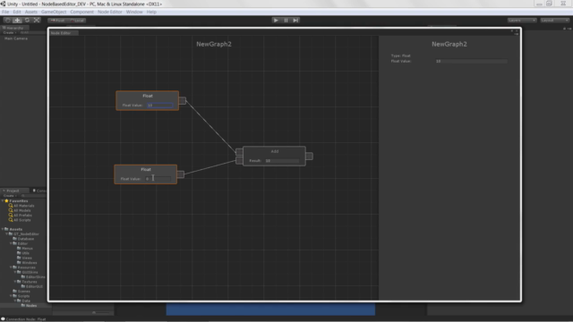Click the EditorSkins folder icon
This screenshot has width=573, height=322.
pyautogui.click(x=23, y=276)
